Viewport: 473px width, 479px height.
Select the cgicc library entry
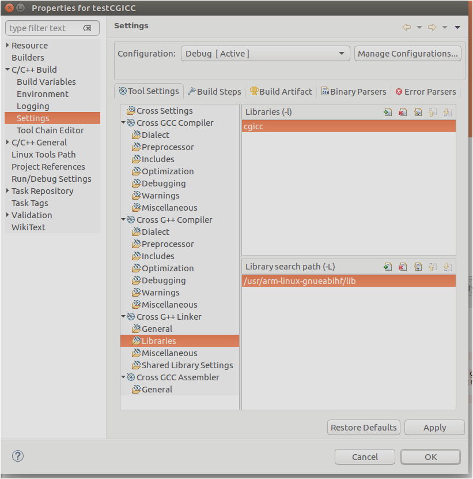coord(349,126)
